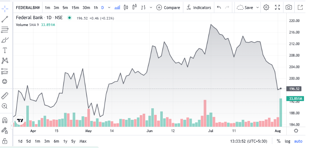Select the Text annotation tool

coord(5,51)
